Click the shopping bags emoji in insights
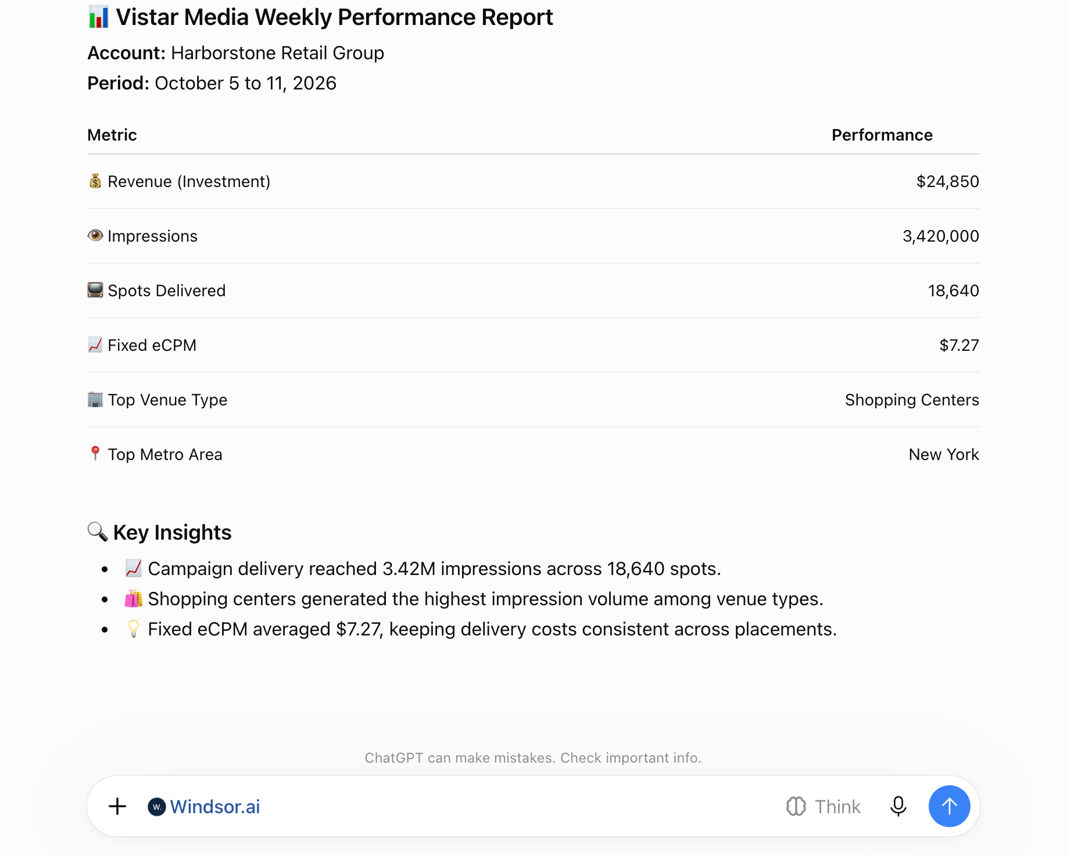The width and height of the screenshot is (1067, 855). coord(134,598)
